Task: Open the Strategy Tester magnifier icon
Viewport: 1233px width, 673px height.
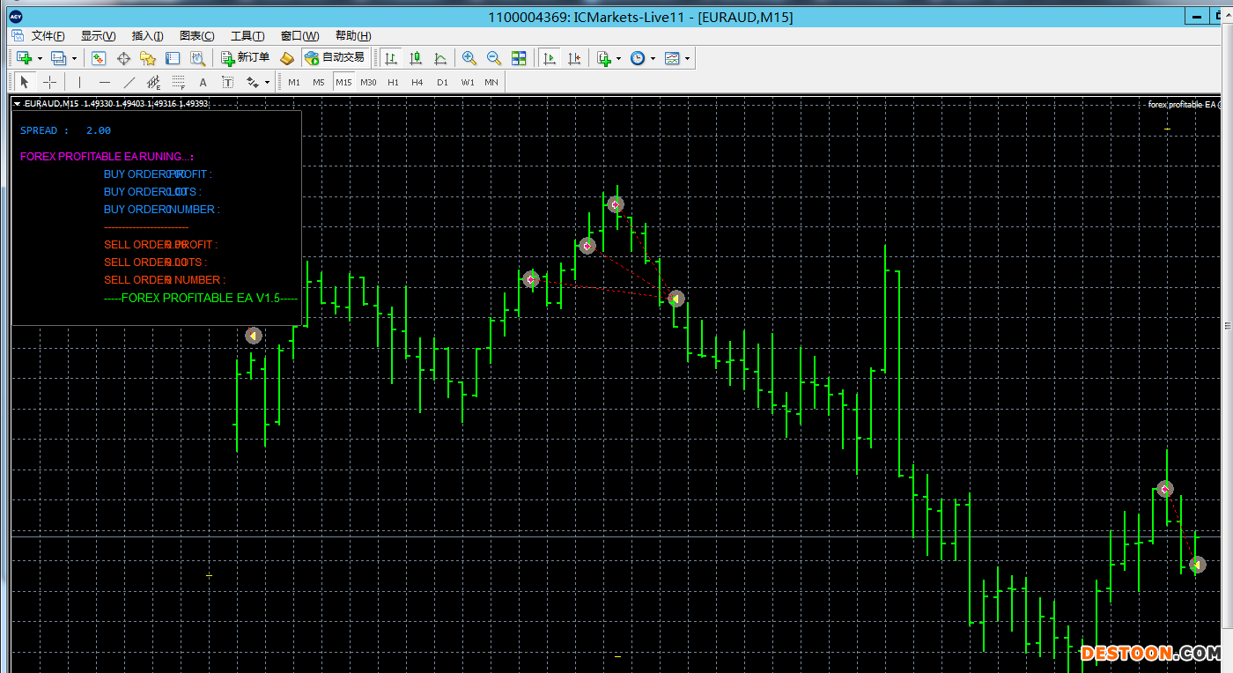Action: [197, 58]
